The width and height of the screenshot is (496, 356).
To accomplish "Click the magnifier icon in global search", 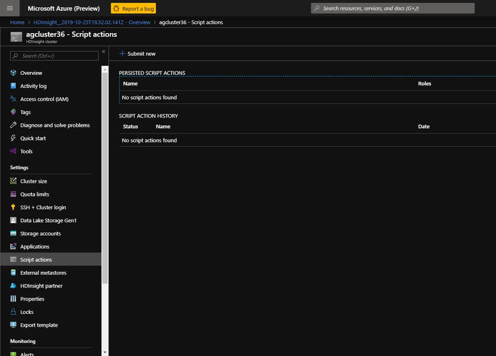I will (317, 8).
